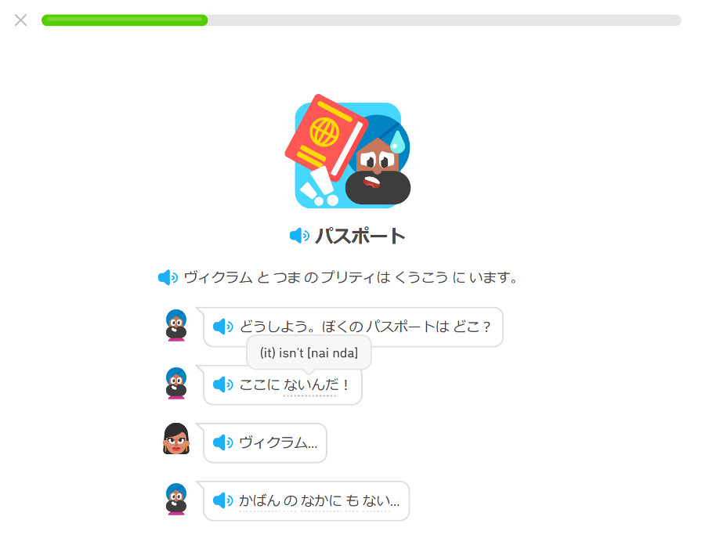705x556 pixels.
Task: Click the passport story cover image
Action: [348, 151]
